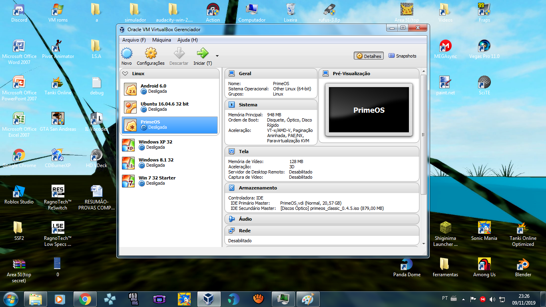Open MEGAsync desktop shortcut
Screen dimensions: 546x307
[445, 49]
